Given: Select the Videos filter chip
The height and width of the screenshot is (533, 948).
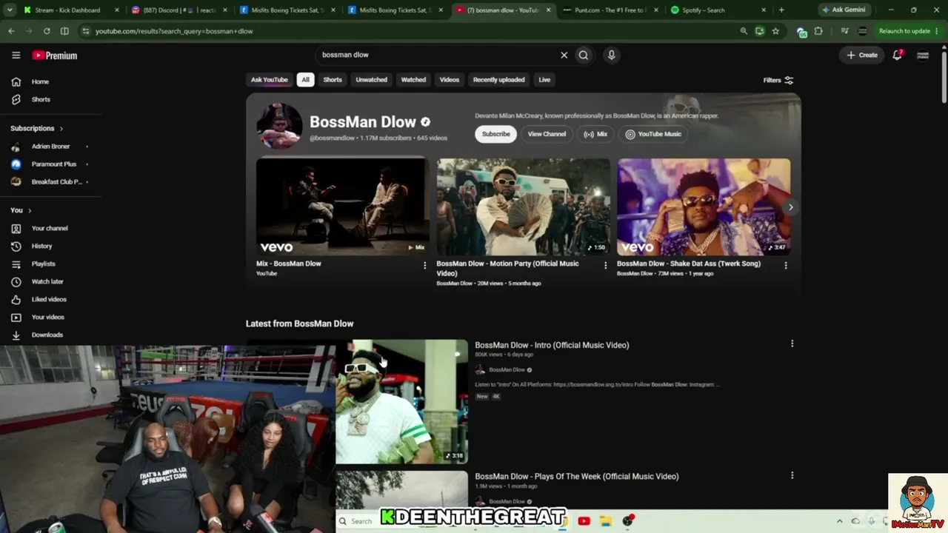Looking at the screenshot, I should (x=450, y=80).
